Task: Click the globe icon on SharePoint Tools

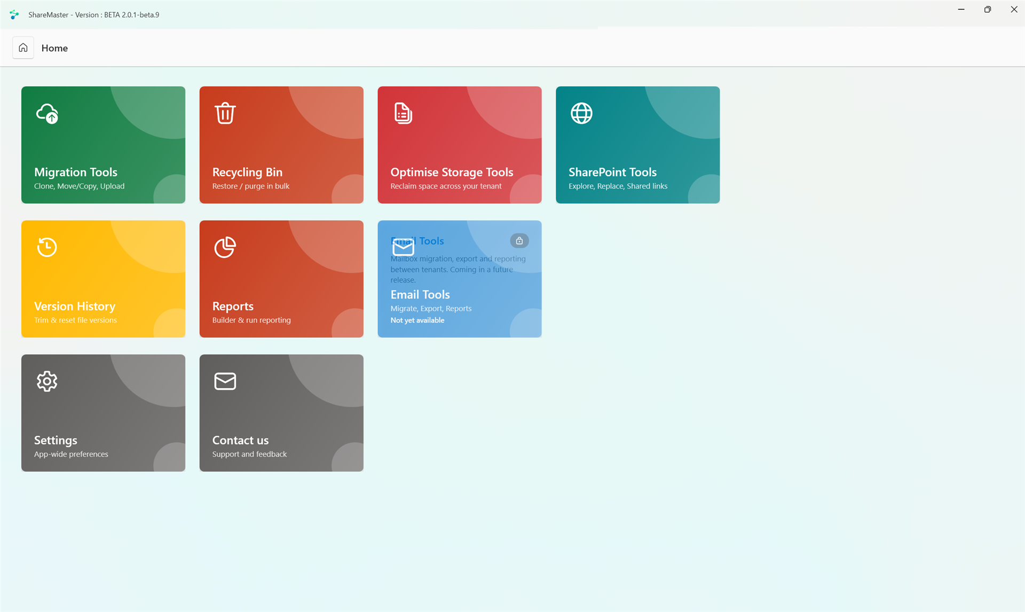Action: tap(581, 113)
